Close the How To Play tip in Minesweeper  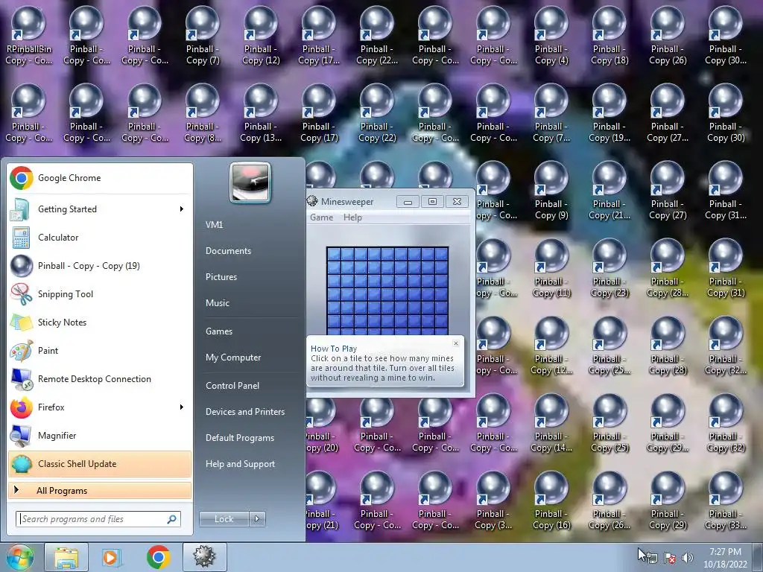456,343
